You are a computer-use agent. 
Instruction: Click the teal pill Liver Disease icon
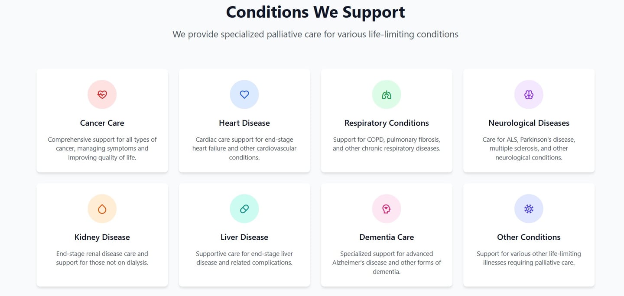[x=244, y=209]
